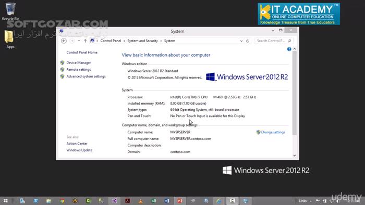365x205 pixels.
Task: Maximize the System window
Action: click(281, 30)
